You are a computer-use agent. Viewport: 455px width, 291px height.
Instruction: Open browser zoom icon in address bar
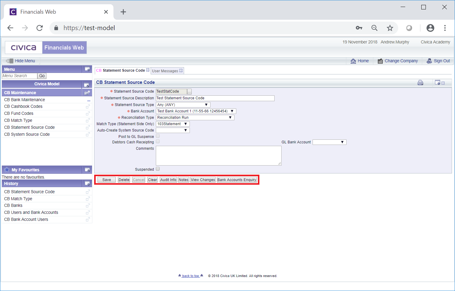[x=375, y=28]
